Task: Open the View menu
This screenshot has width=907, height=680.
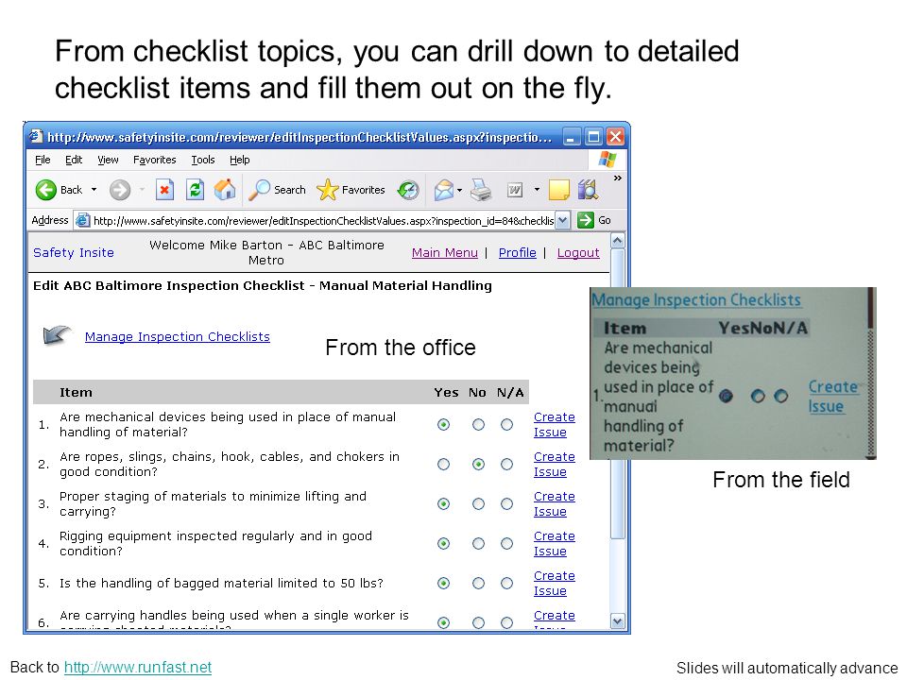Action: [108, 160]
